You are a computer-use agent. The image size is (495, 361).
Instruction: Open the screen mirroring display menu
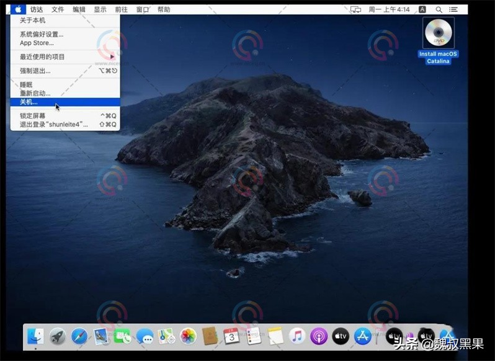355,9
